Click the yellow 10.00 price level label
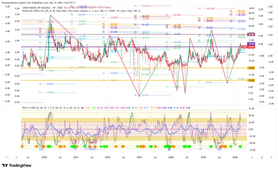 pyautogui.click(x=251, y=80)
